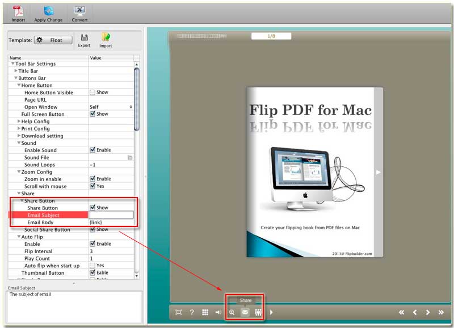Go to first page double-left arrow
454x328 pixels.
tap(401, 312)
